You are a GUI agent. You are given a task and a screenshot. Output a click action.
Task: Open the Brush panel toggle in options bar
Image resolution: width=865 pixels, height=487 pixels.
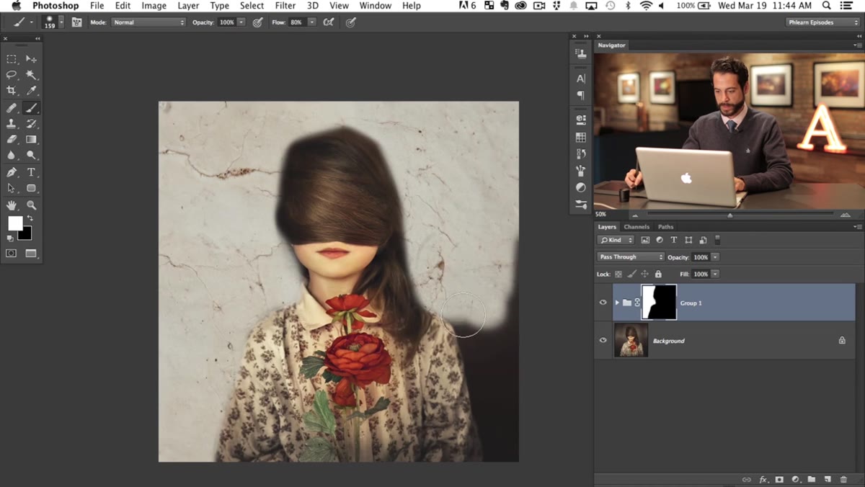pyautogui.click(x=76, y=22)
